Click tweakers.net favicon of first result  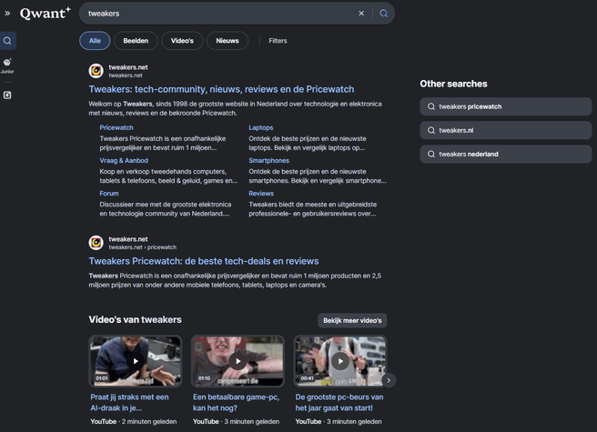click(x=96, y=71)
